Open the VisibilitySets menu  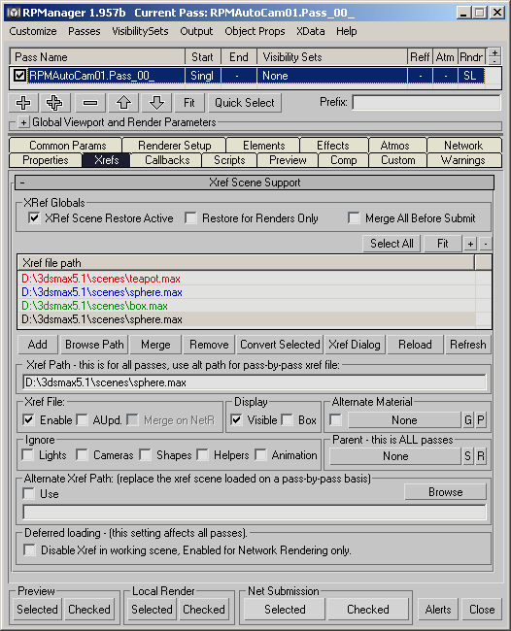click(x=140, y=31)
